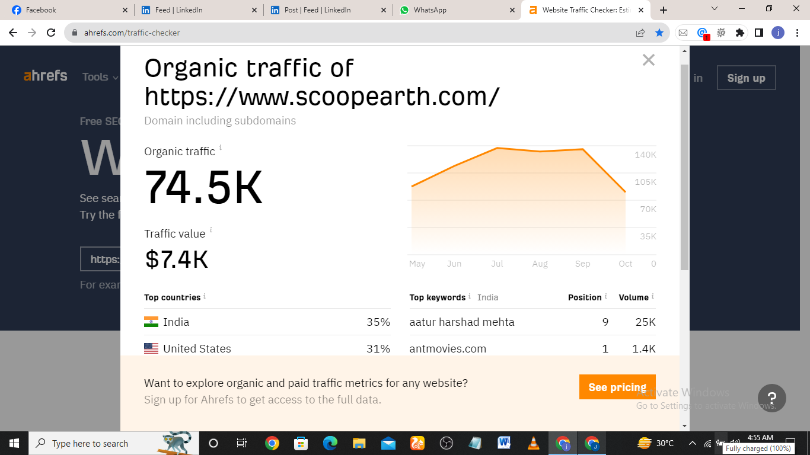Screen dimensions: 810x455
Task: Open the Tools dropdown in the navigation
Action: click(98, 76)
